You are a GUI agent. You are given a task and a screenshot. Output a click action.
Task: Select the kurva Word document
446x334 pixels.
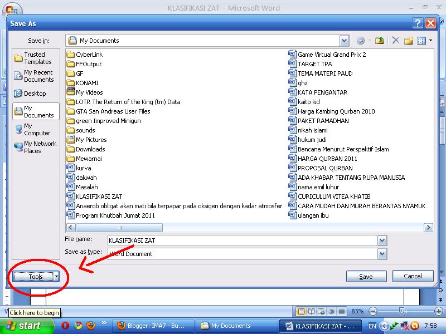[x=79, y=168]
